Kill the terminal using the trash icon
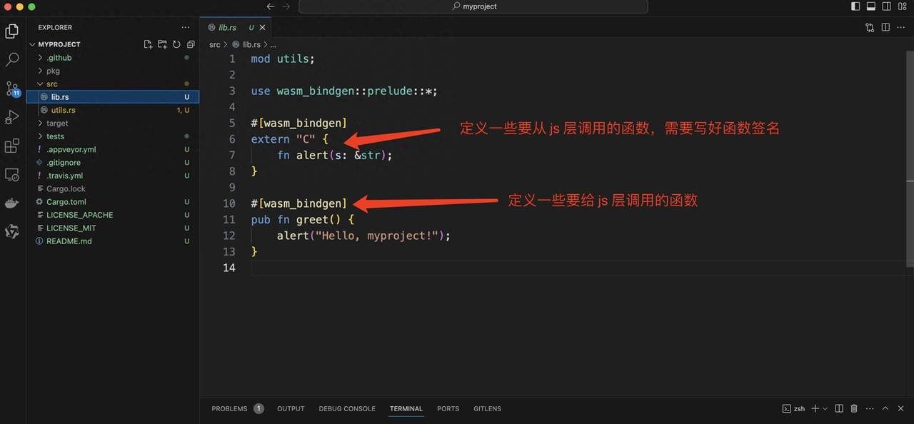 click(854, 409)
